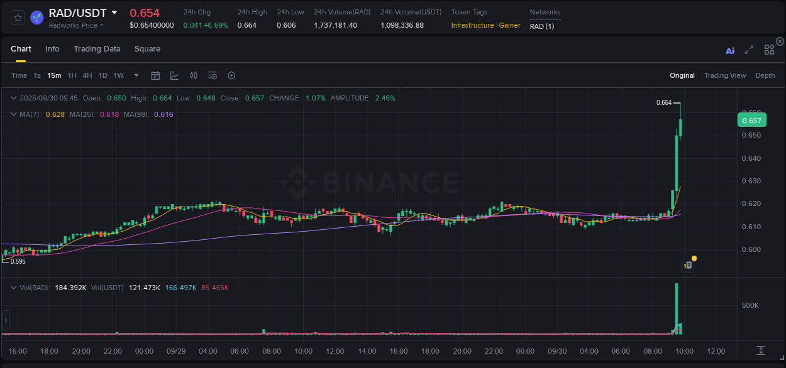Open the candlestick display settings icon
The image size is (786, 368).
pyautogui.click(x=193, y=75)
